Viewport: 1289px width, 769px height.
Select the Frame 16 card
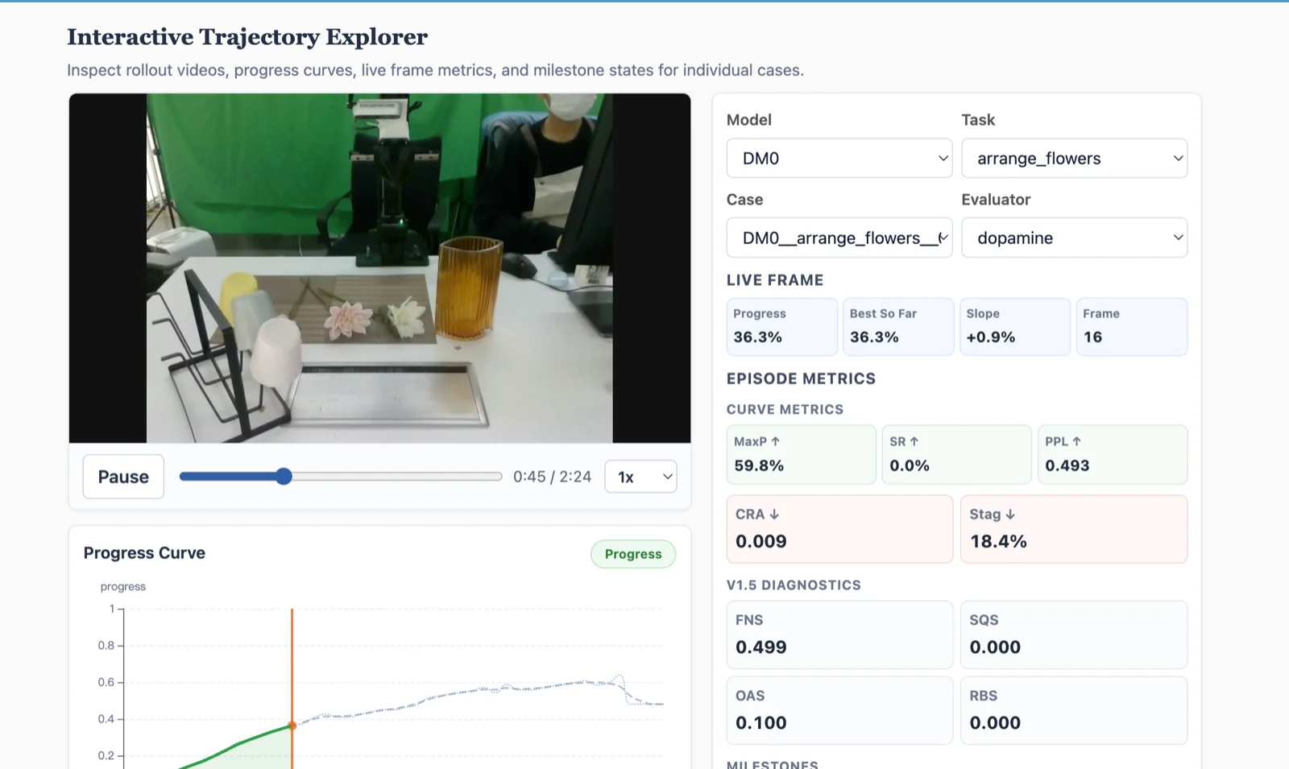click(1132, 326)
